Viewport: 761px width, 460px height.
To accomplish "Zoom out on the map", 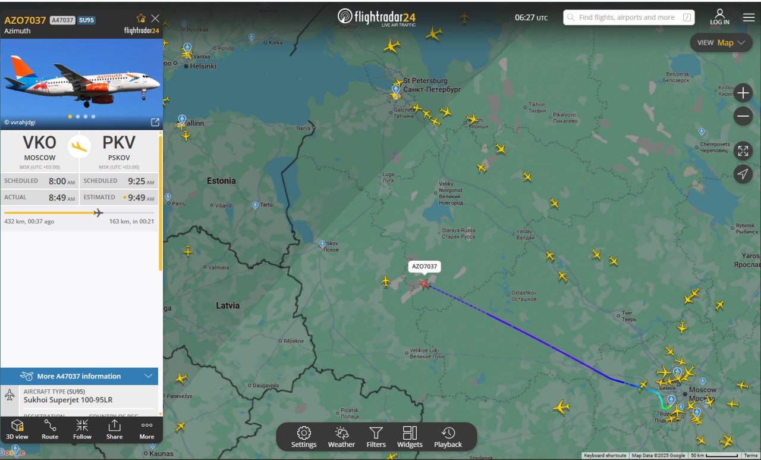I will (x=743, y=116).
